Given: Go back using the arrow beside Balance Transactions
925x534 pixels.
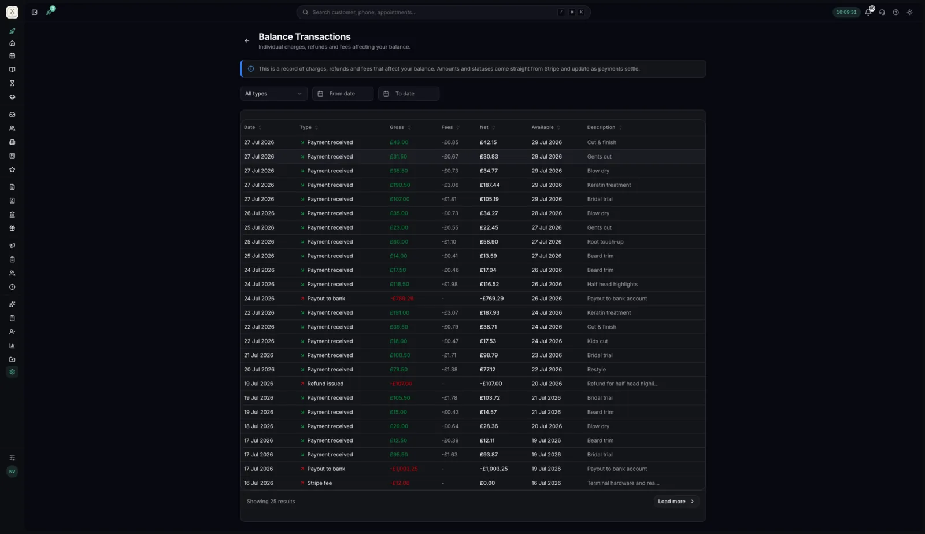Looking at the screenshot, I should click(247, 40).
